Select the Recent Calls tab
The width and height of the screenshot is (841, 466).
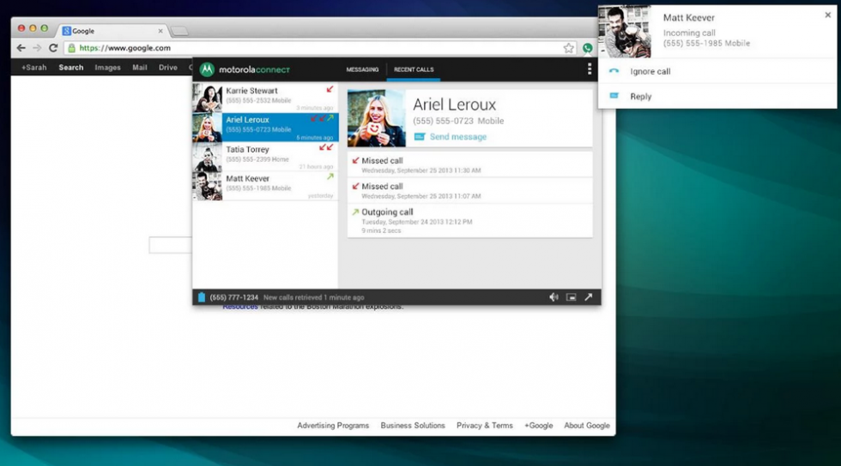pyautogui.click(x=414, y=69)
